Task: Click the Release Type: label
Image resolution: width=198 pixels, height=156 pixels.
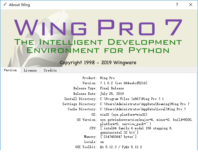Action: point(85,88)
